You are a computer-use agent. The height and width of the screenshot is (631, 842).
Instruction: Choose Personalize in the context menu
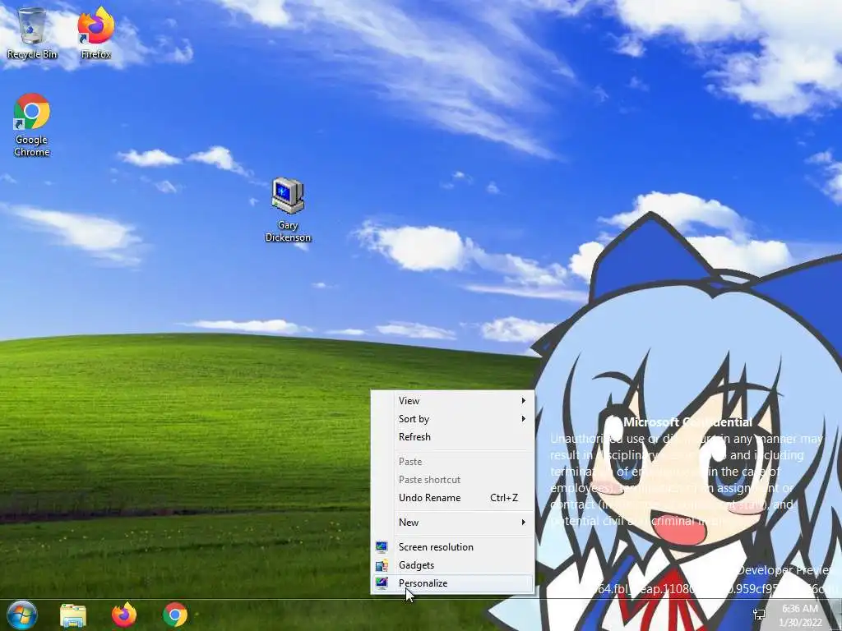(452, 583)
